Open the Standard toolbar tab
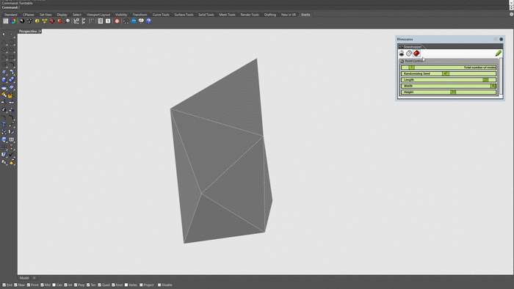Screen dimensions: 514x289 pos(10,15)
